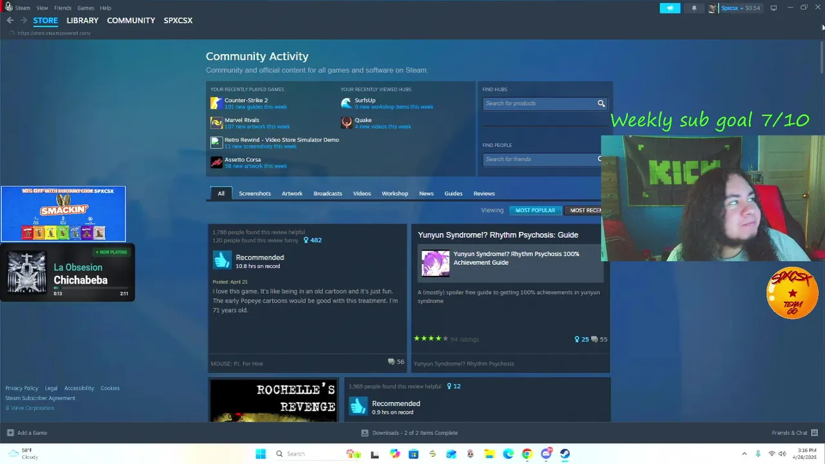Open the Steam Subscriber Agreement link
This screenshot has height=464, width=825.
click(40, 398)
